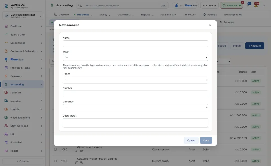Open the Exchange rates tab
The width and height of the screenshot is (271, 166).
(x=233, y=14)
